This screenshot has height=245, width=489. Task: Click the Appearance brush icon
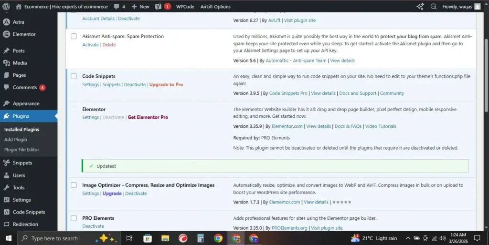pyautogui.click(x=6, y=103)
